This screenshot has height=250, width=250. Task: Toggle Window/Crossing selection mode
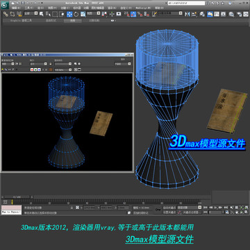point(62,14)
